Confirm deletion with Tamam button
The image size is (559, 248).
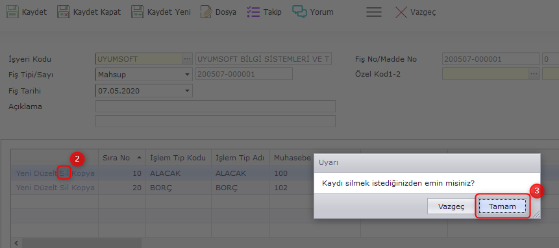pyautogui.click(x=502, y=206)
